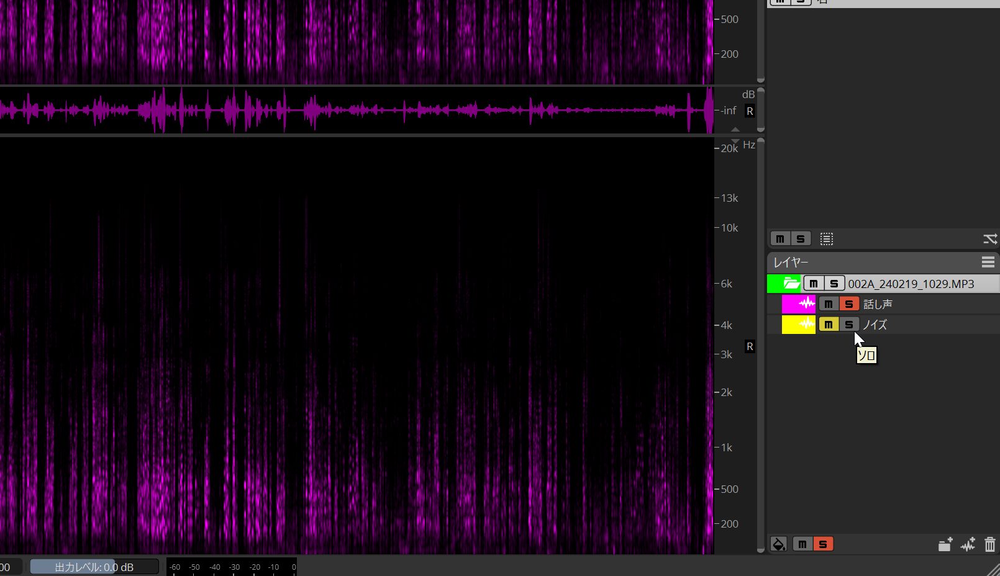Expand pane using down triangle near 20k
The height and width of the screenshot is (576, 1000).
pyautogui.click(x=735, y=141)
